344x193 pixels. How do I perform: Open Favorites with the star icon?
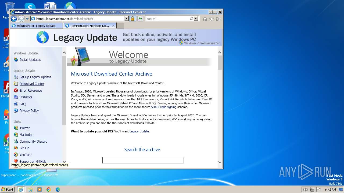pos(212,19)
